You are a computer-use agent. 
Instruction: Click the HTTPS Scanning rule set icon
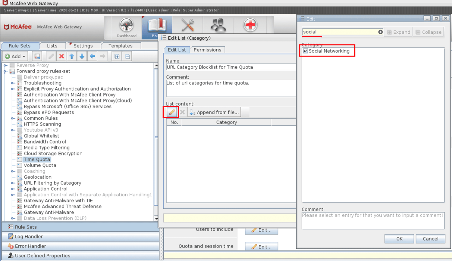pyautogui.click(x=20, y=124)
